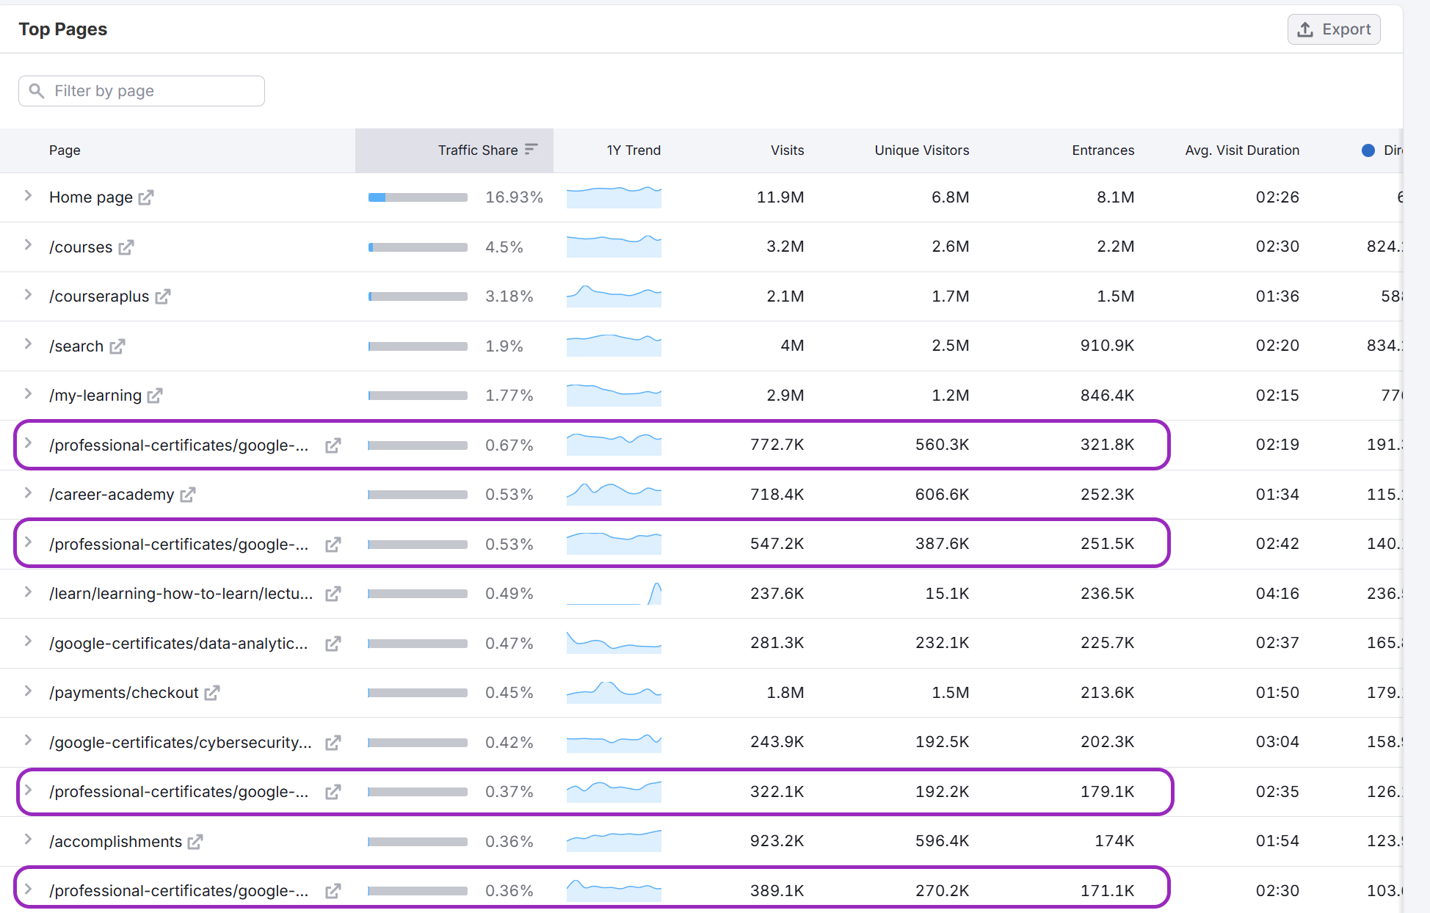This screenshot has height=913, width=1430.
Task: Sort by Visits column header
Action: pos(787,150)
